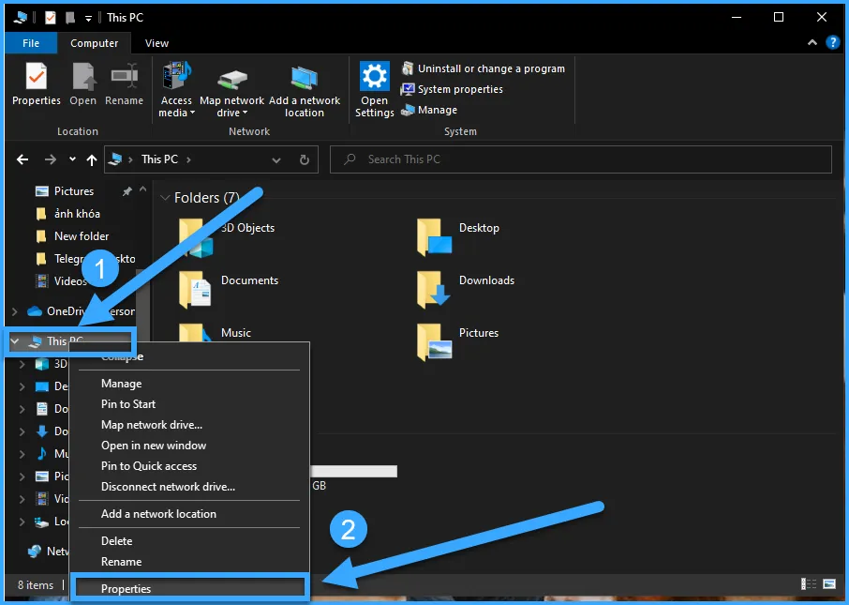Click the Access media ribbon icon
This screenshot has height=605, width=849.
coord(176,79)
